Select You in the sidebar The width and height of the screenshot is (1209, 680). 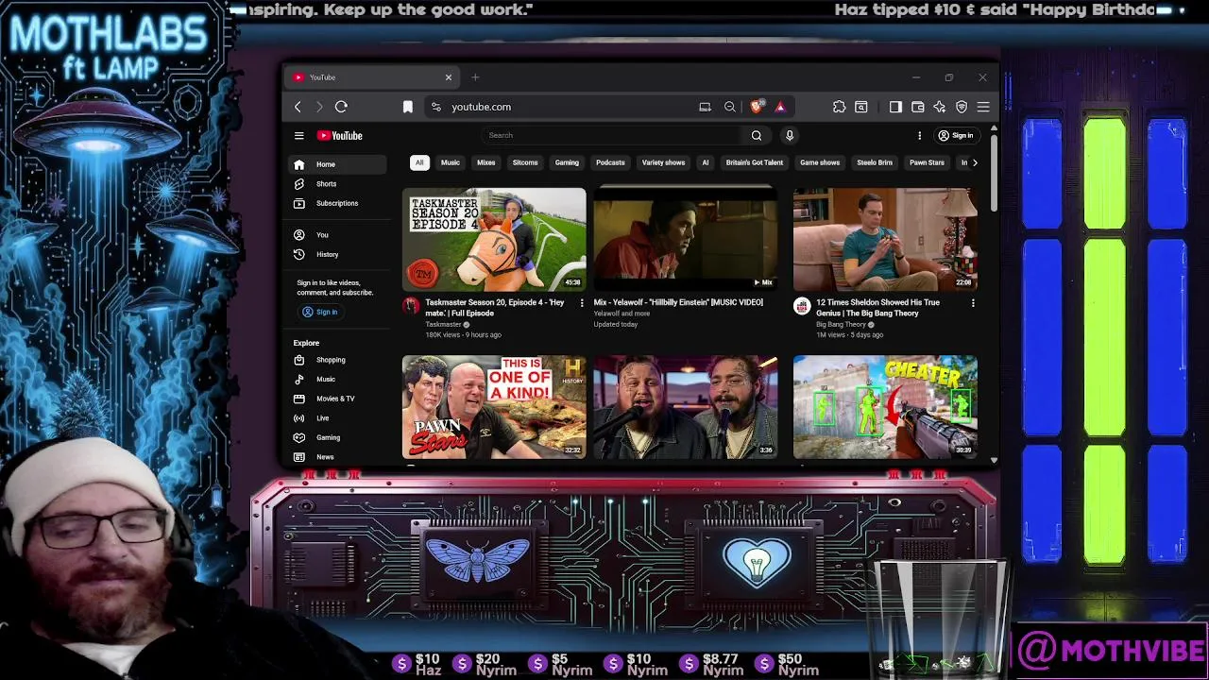337,234
